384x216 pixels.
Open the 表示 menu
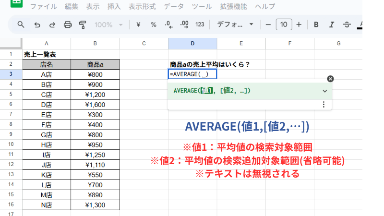click(93, 6)
